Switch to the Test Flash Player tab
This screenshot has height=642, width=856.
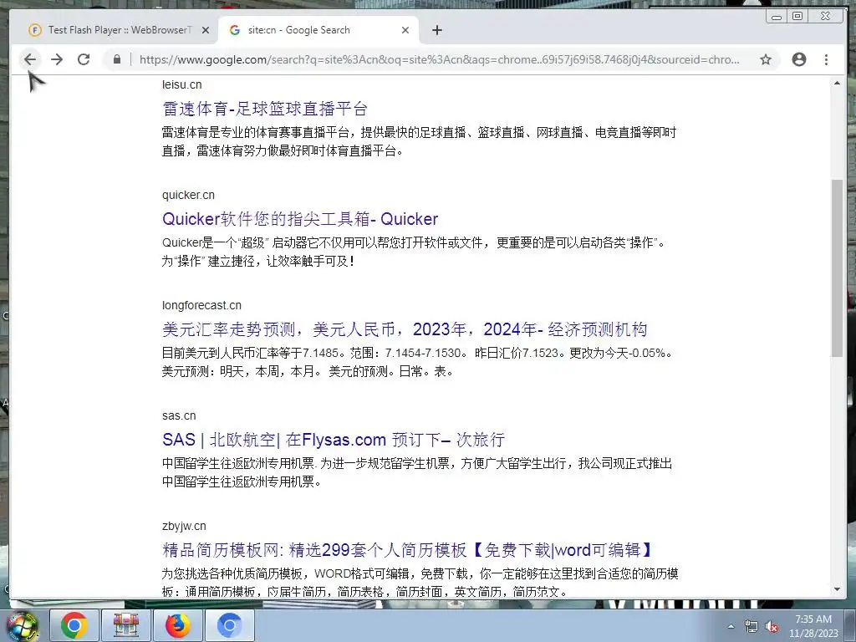coord(119,30)
